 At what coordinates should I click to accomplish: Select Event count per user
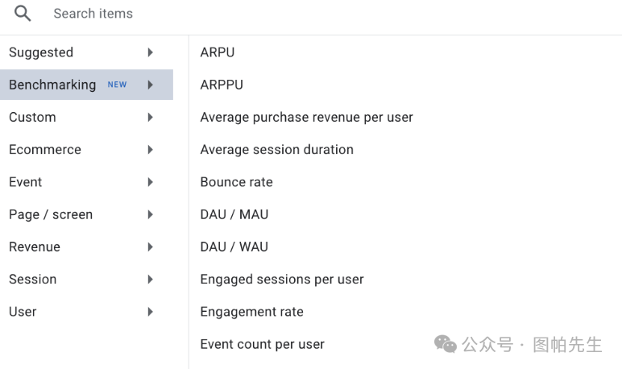pos(262,344)
